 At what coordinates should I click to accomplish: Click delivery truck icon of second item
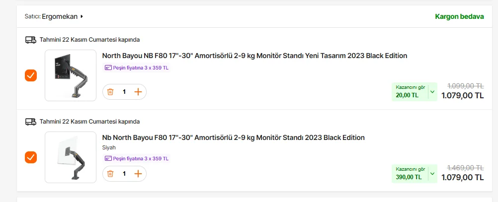click(x=30, y=122)
